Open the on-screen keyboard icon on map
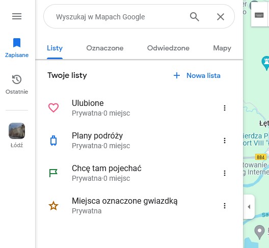The height and width of the screenshot is (248, 269). (x=259, y=15)
